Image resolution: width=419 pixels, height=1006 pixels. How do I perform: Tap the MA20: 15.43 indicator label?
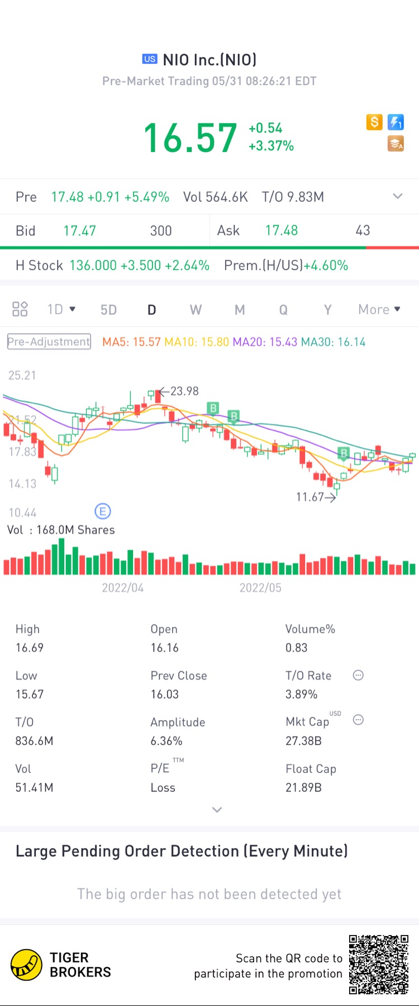click(x=265, y=342)
